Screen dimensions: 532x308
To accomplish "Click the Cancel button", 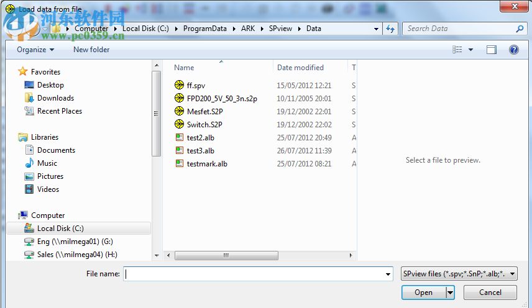I will (490, 292).
